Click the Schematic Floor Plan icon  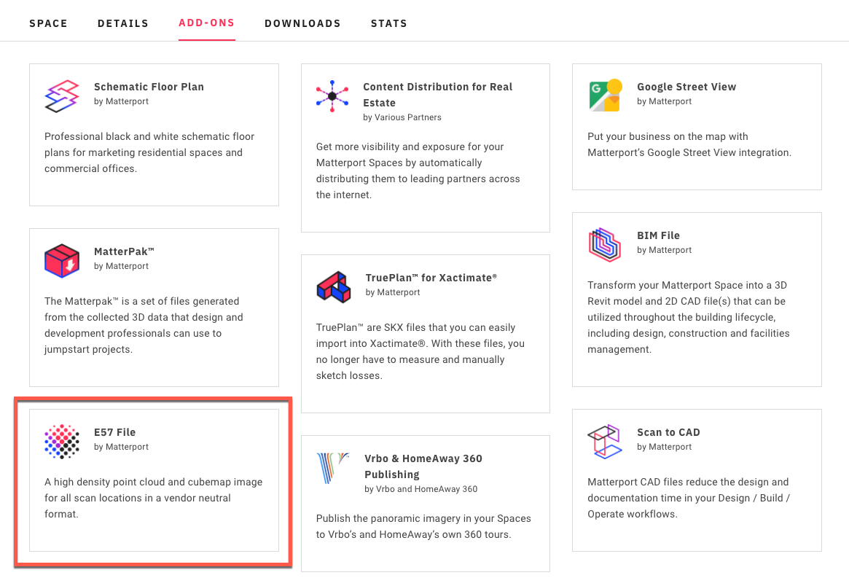62,96
